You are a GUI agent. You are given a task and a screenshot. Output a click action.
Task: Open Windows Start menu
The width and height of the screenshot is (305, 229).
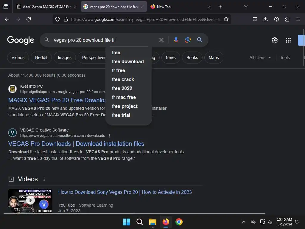(126, 222)
